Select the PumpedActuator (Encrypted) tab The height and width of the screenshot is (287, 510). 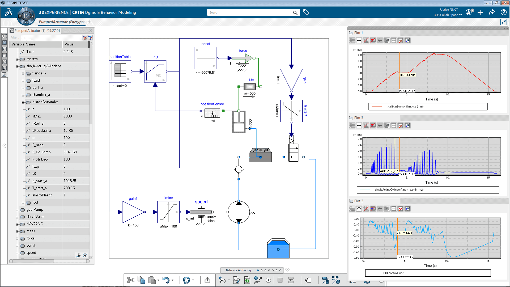point(62,22)
